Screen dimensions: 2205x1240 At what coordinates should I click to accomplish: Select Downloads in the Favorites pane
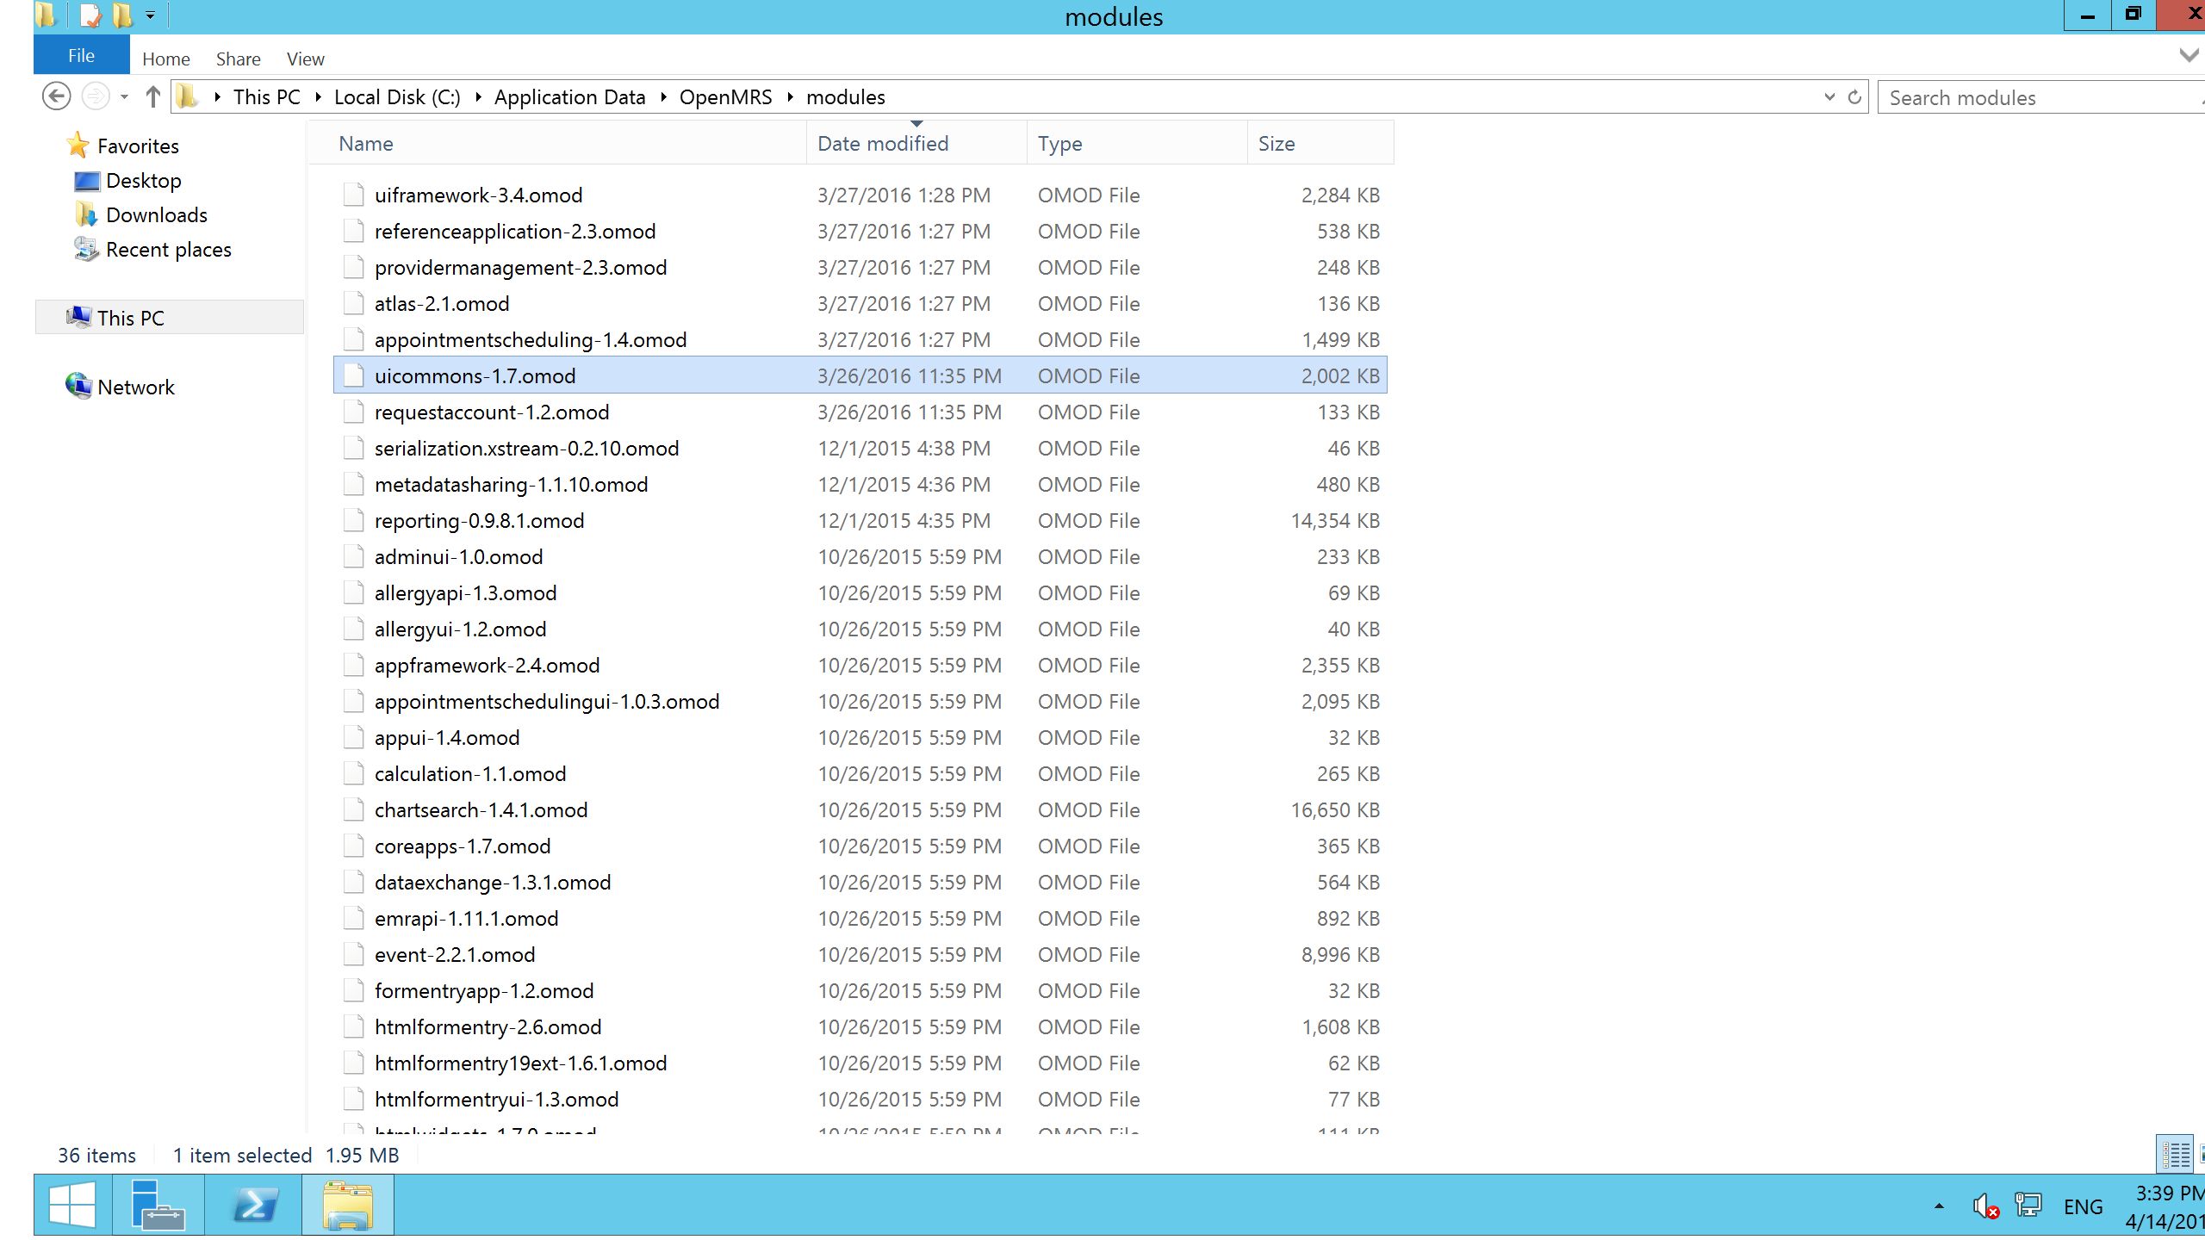(x=156, y=215)
